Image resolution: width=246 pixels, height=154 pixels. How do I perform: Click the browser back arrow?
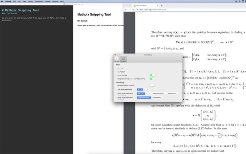126,10
